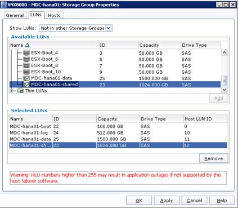
Task: Click the ESX-Boot_4 LUN disk icon
Action: 26,53
